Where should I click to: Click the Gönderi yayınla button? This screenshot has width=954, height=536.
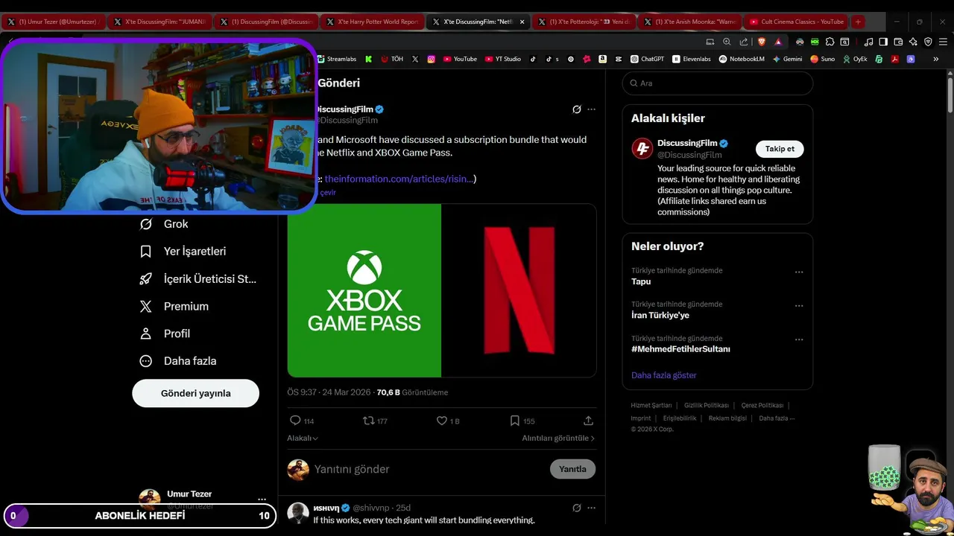click(x=195, y=393)
